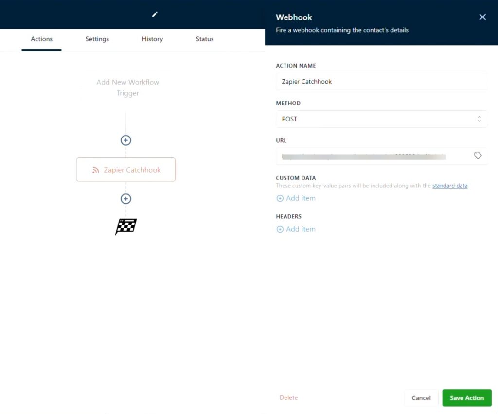The image size is (498, 414).
Task: Click the plus icon under Custom Data
Action: point(280,198)
